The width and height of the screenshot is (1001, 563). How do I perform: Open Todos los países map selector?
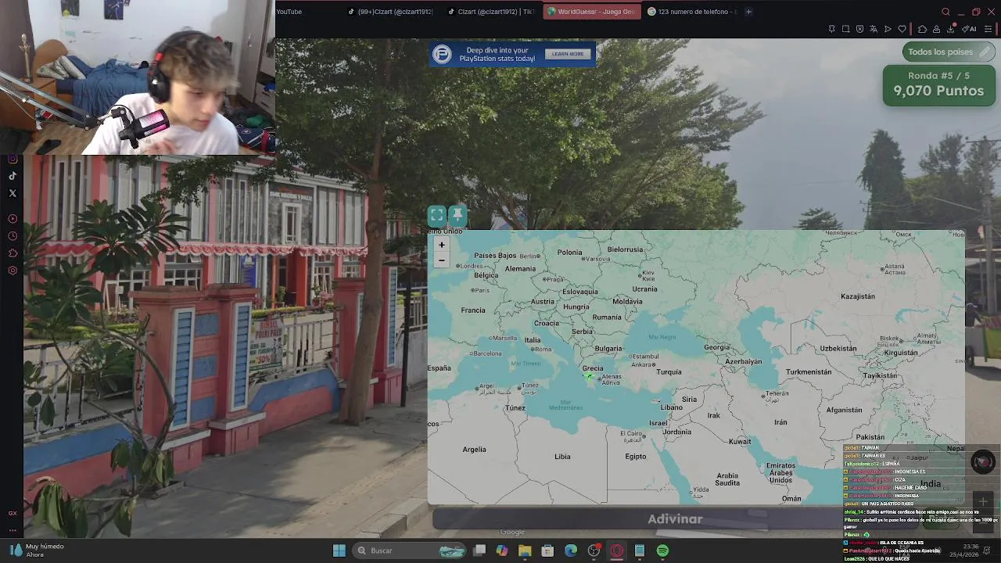[x=949, y=52]
